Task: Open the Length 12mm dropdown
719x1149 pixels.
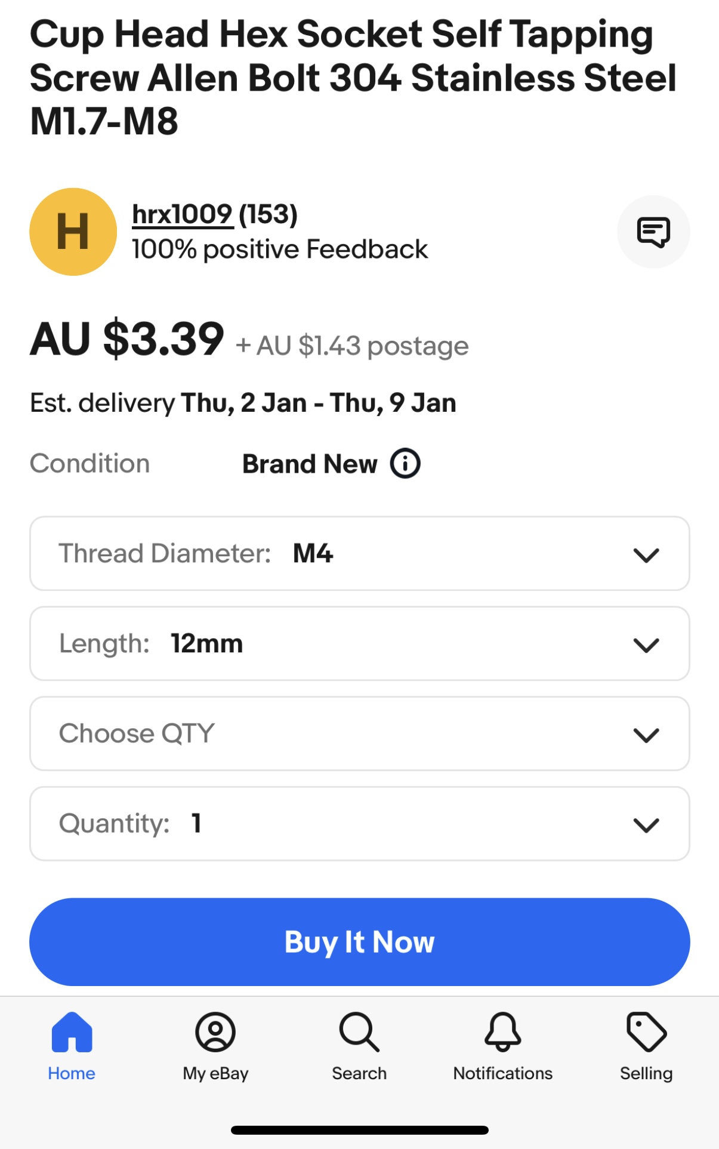Action: pyautogui.click(x=360, y=643)
